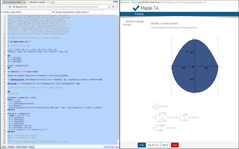This screenshot has width=239, height=149.
Task: Click the preXsimple := proc line
Action: 19,113
